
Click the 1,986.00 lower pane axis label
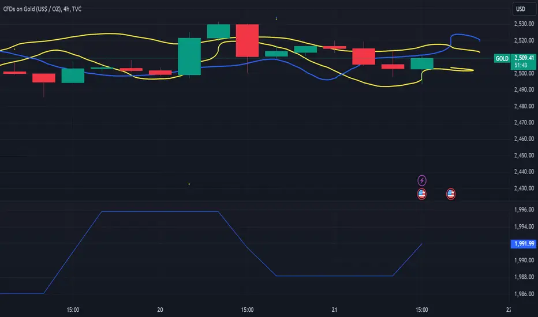coord(524,294)
